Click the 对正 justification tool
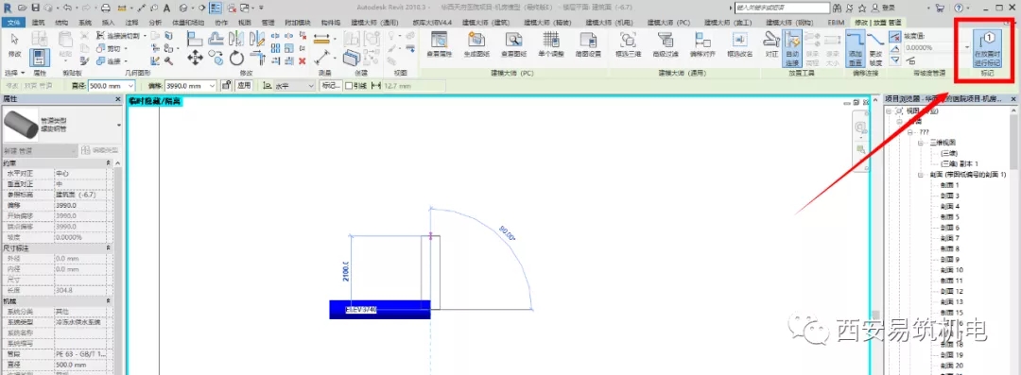Viewport: 1021px width, 375px height. (x=771, y=44)
